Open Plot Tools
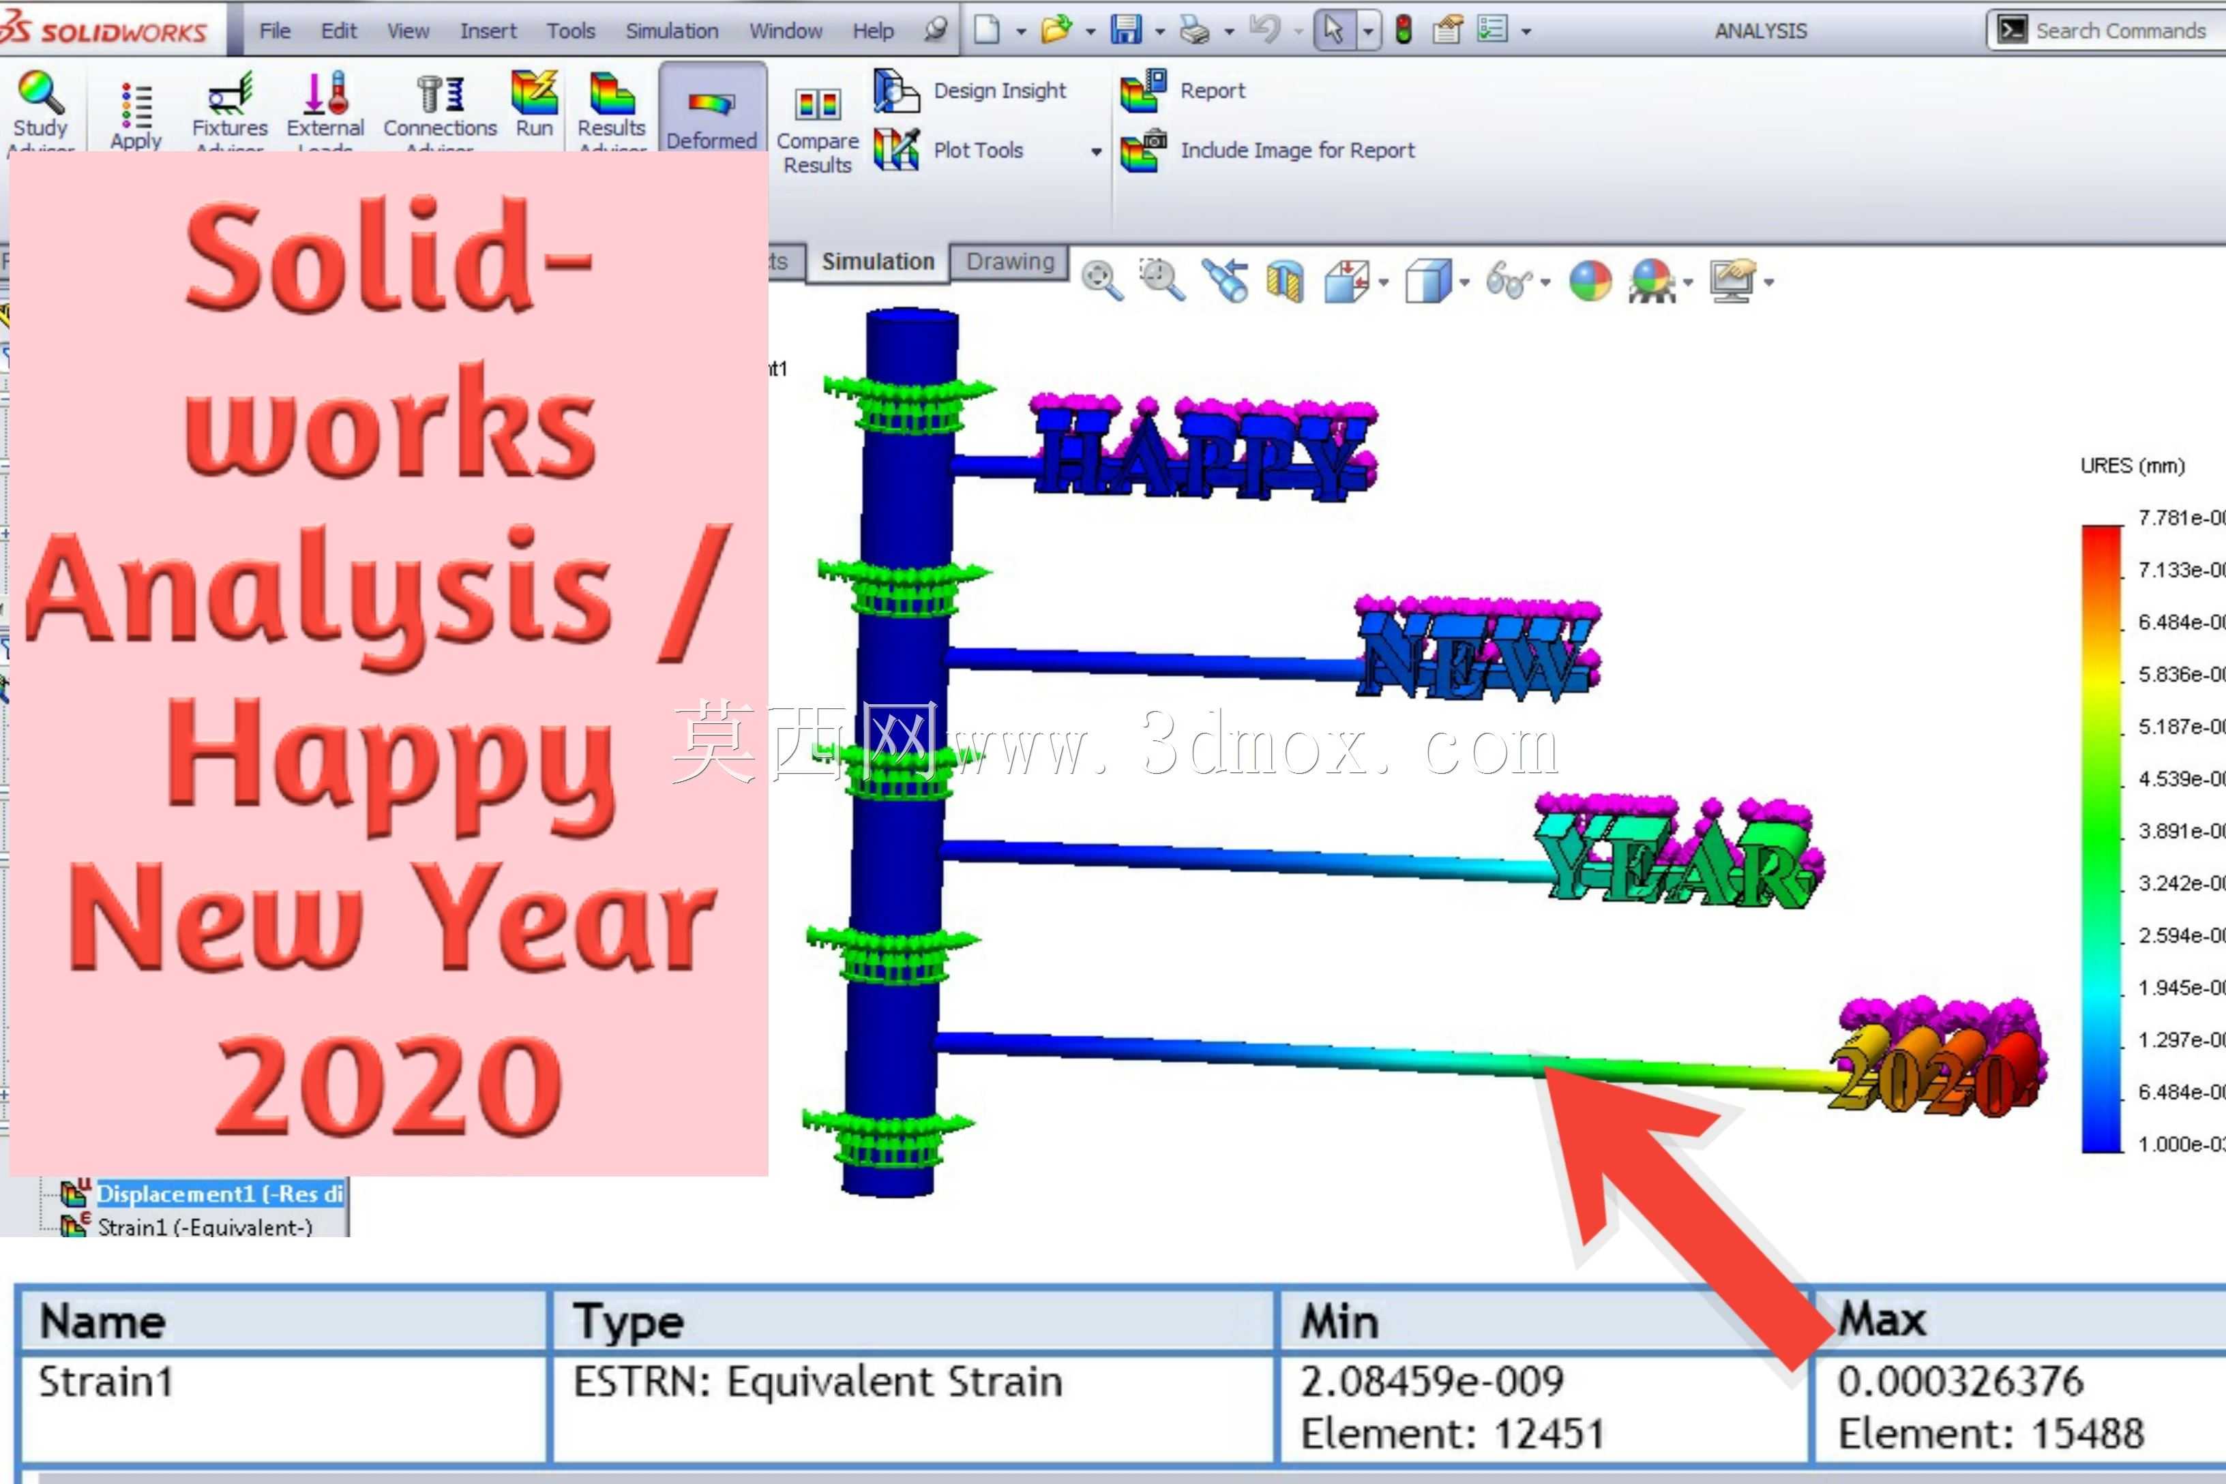 coord(949,149)
